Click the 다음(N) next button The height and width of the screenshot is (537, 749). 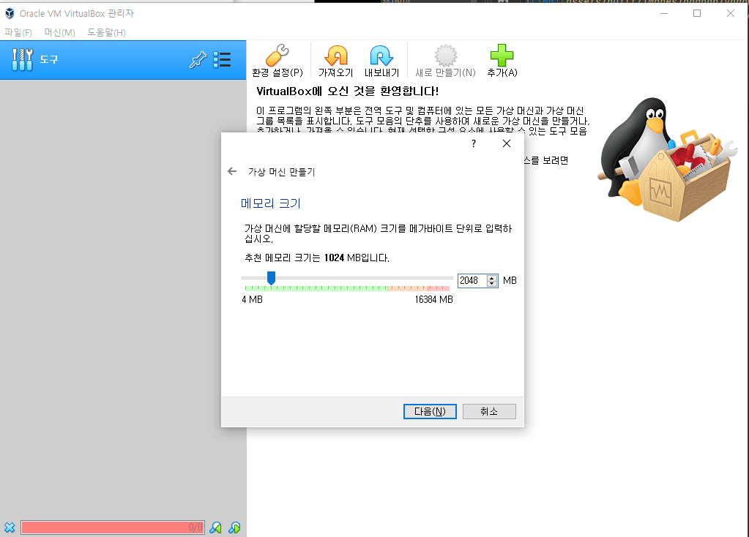pyautogui.click(x=430, y=411)
